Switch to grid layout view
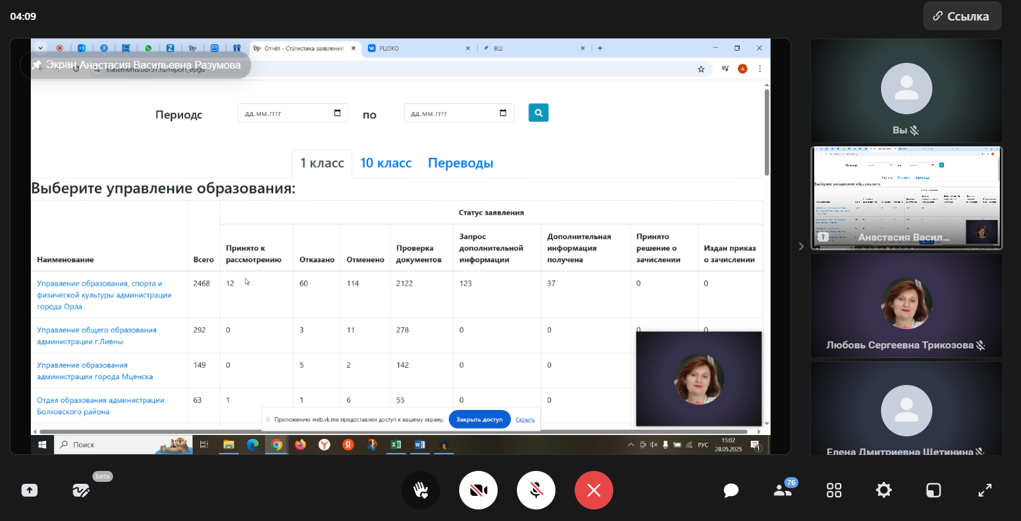 coord(833,490)
